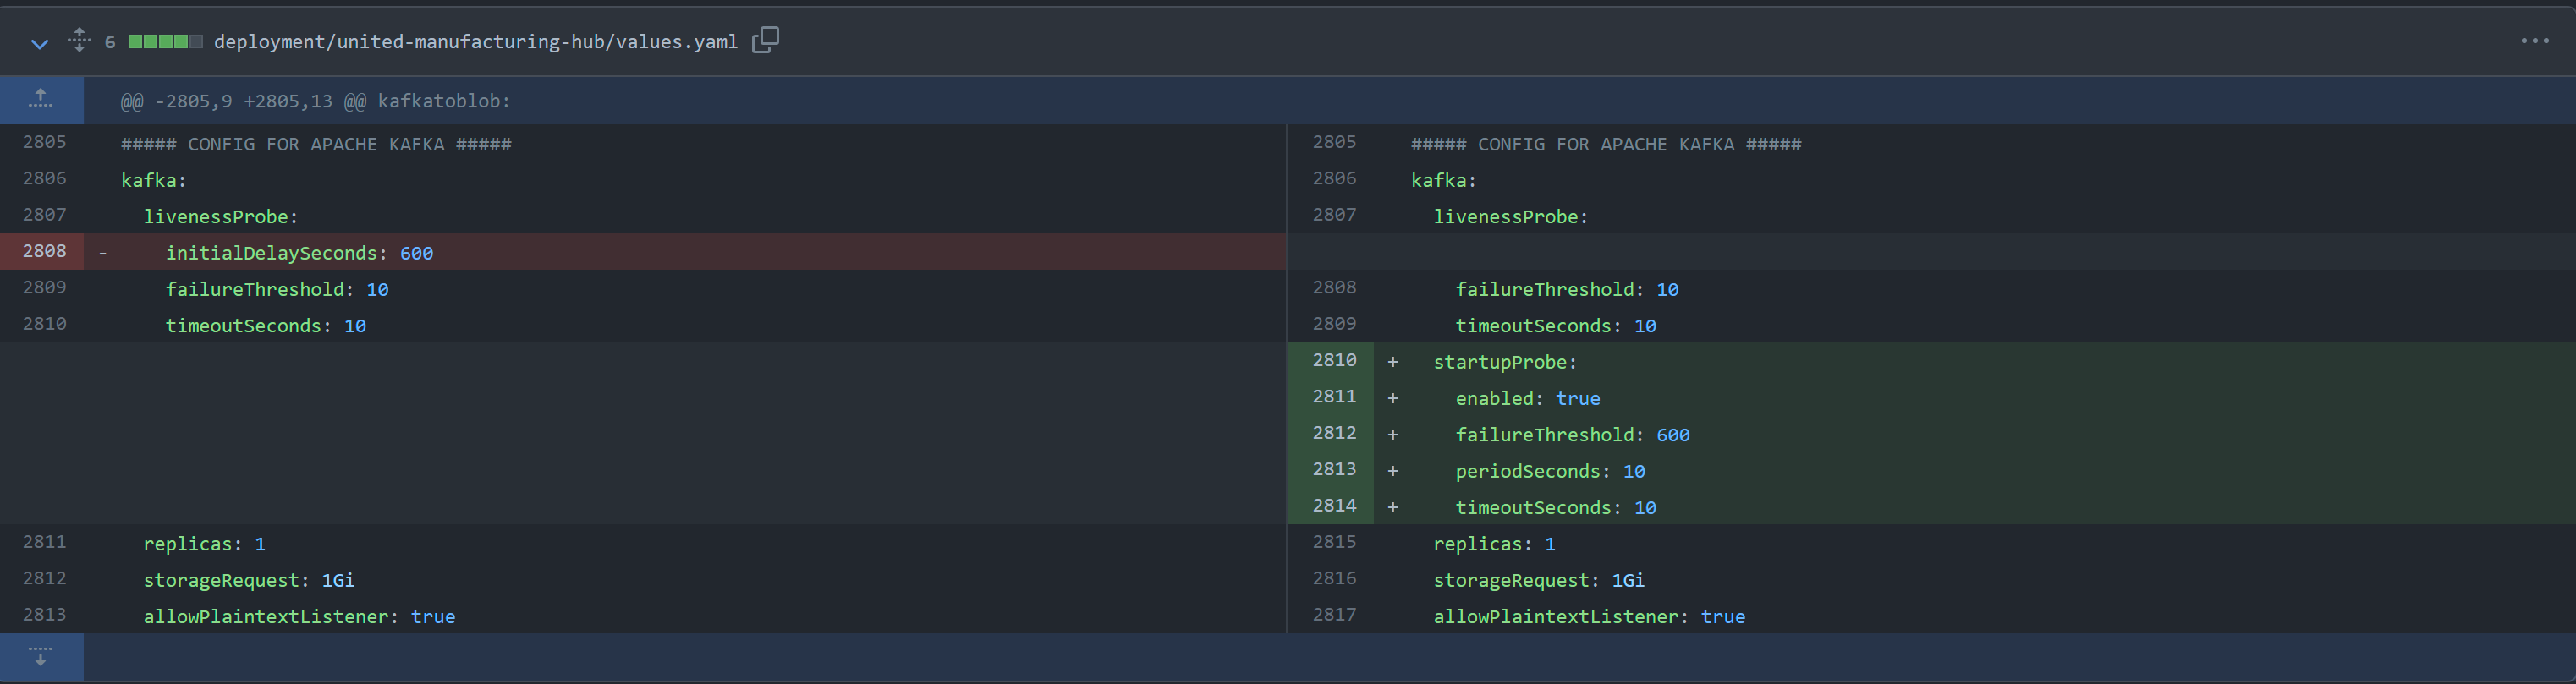Click the plus marker beside enabled: true

[1392, 398]
